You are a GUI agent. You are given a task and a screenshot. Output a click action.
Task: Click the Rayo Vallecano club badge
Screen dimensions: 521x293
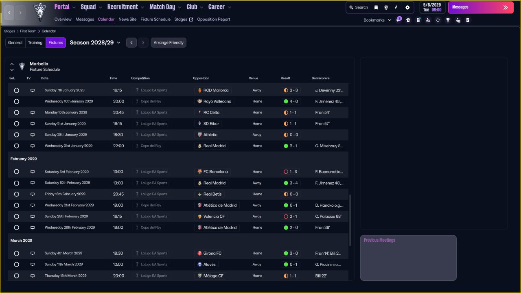(x=199, y=101)
